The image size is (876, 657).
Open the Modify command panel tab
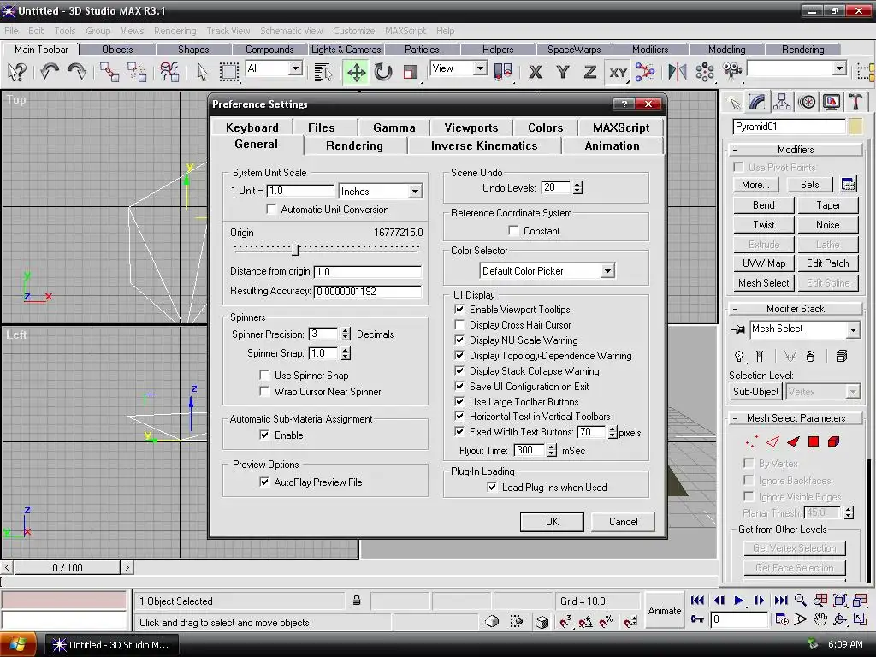(x=756, y=102)
